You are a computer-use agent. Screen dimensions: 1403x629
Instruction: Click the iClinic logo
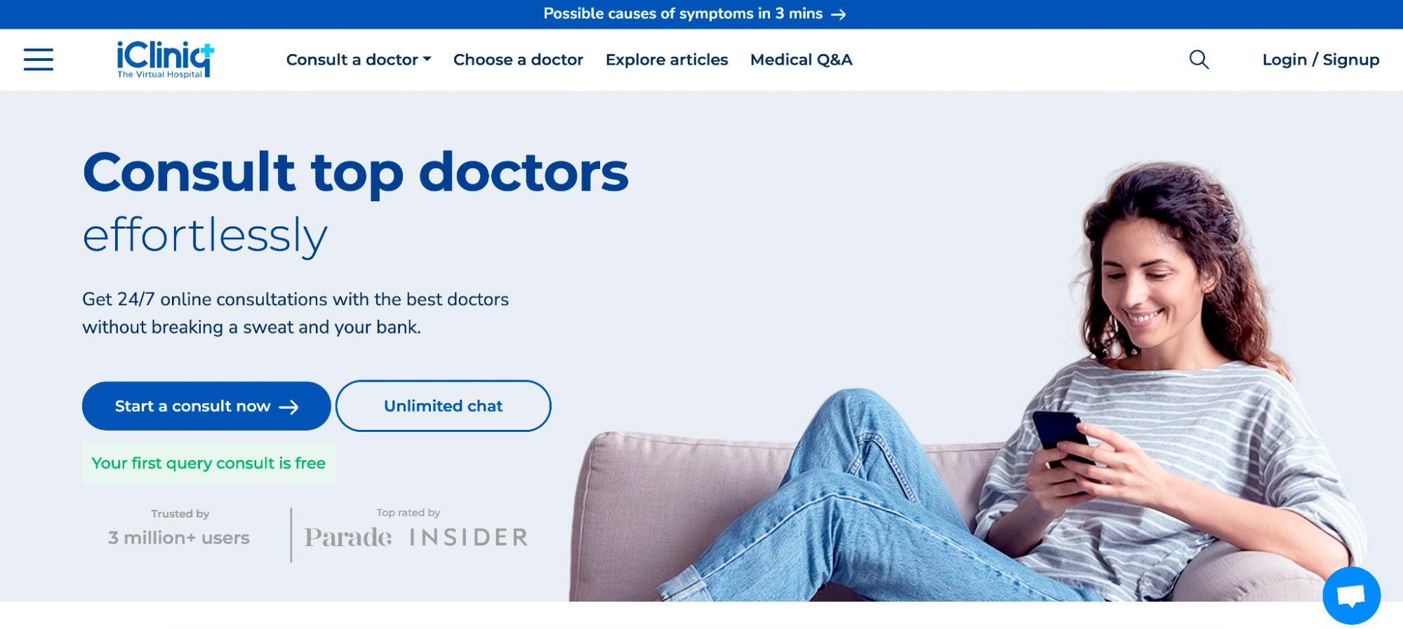(x=166, y=60)
